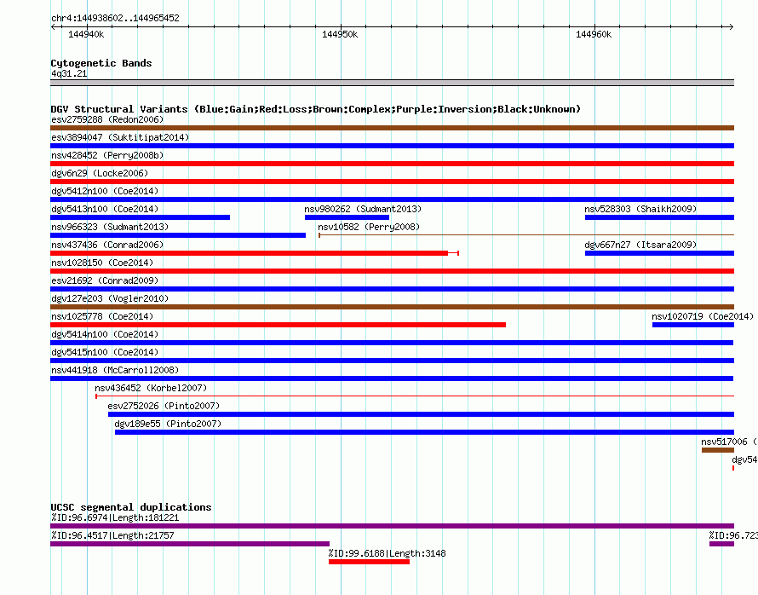Click the blue bar of nsv966323
This screenshot has width=758, height=595.
(178, 235)
